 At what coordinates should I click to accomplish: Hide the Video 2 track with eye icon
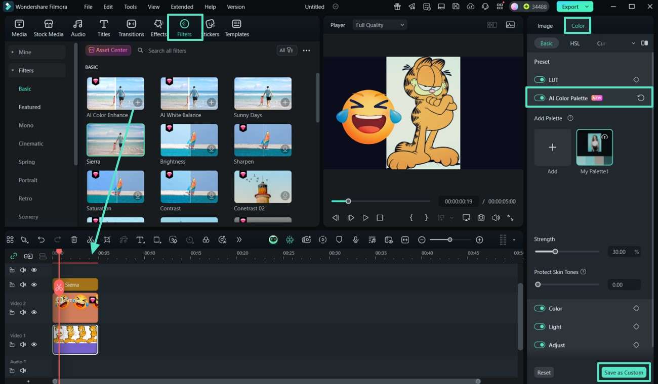pyautogui.click(x=34, y=312)
